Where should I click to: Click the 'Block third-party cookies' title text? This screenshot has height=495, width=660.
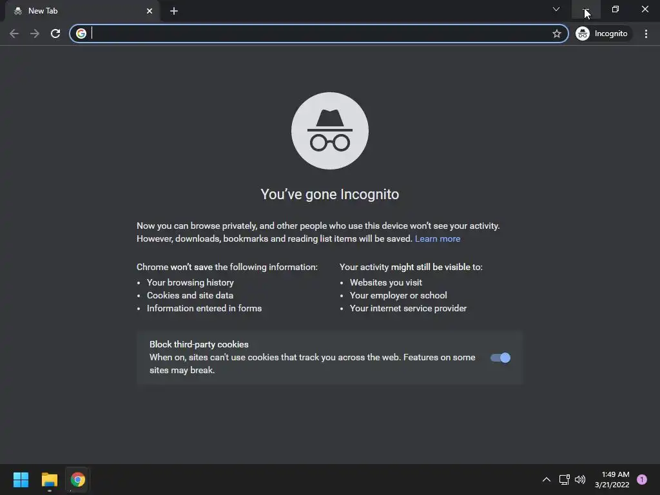(199, 344)
